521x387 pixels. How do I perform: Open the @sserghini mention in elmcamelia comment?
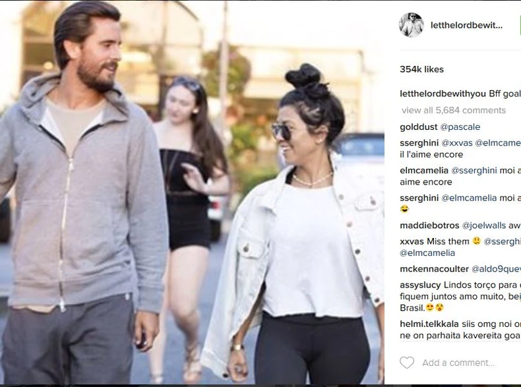coord(474,170)
